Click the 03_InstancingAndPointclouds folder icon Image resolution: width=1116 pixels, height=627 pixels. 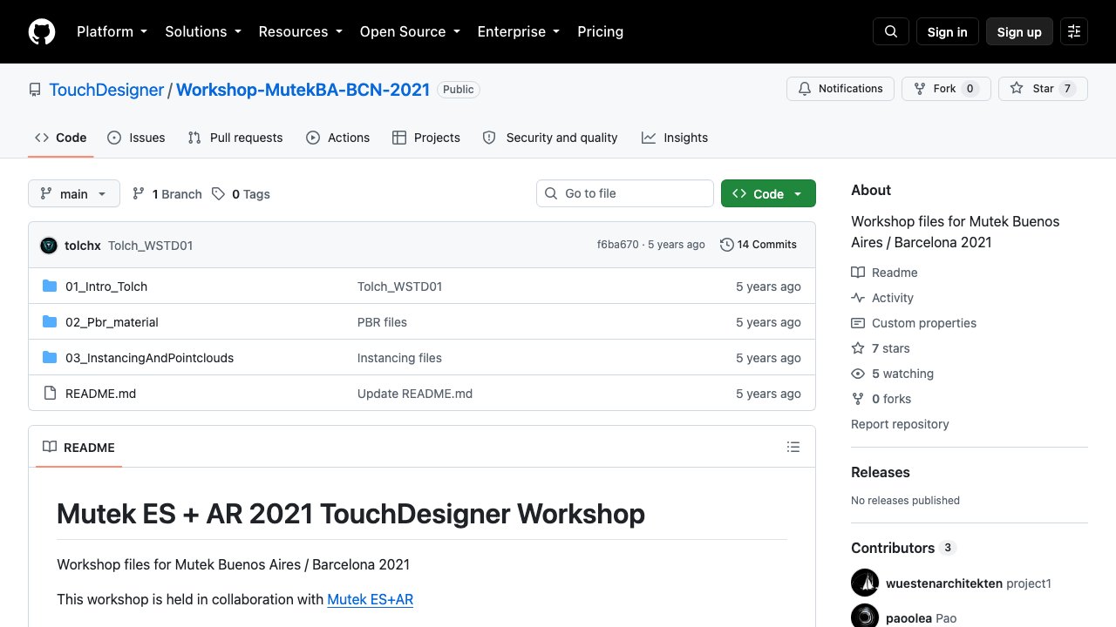point(50,357)
